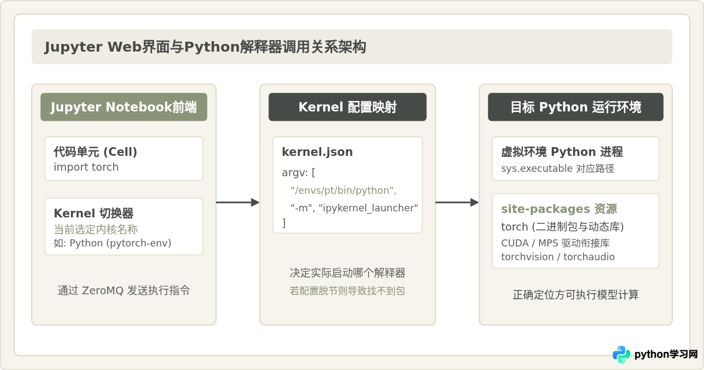This screenshot has height=370, width=704.
Task: Click the 代码单元 (Cell) heading
Action: tap(96, 152)
